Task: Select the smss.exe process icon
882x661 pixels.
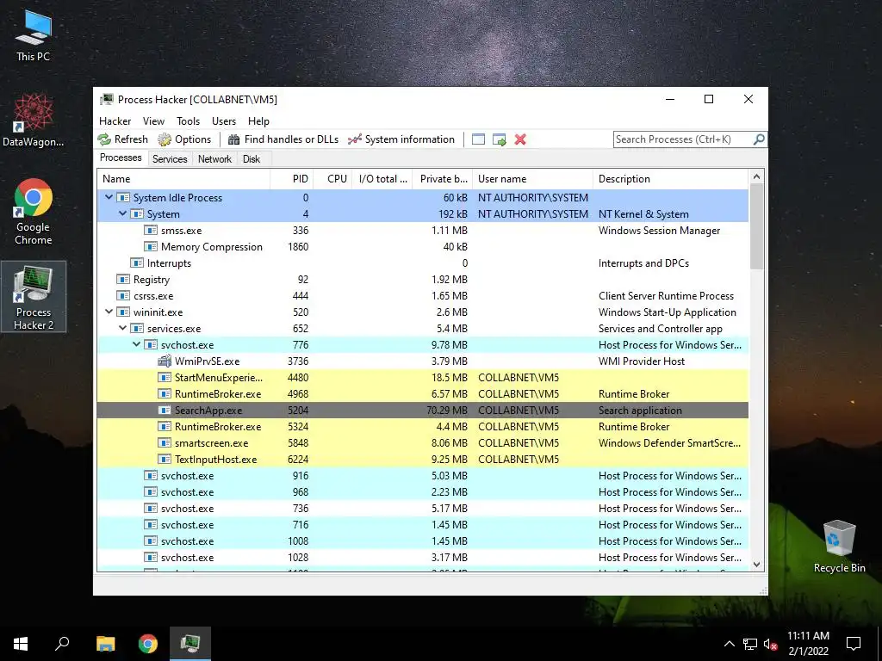Action: pos(151,231)
